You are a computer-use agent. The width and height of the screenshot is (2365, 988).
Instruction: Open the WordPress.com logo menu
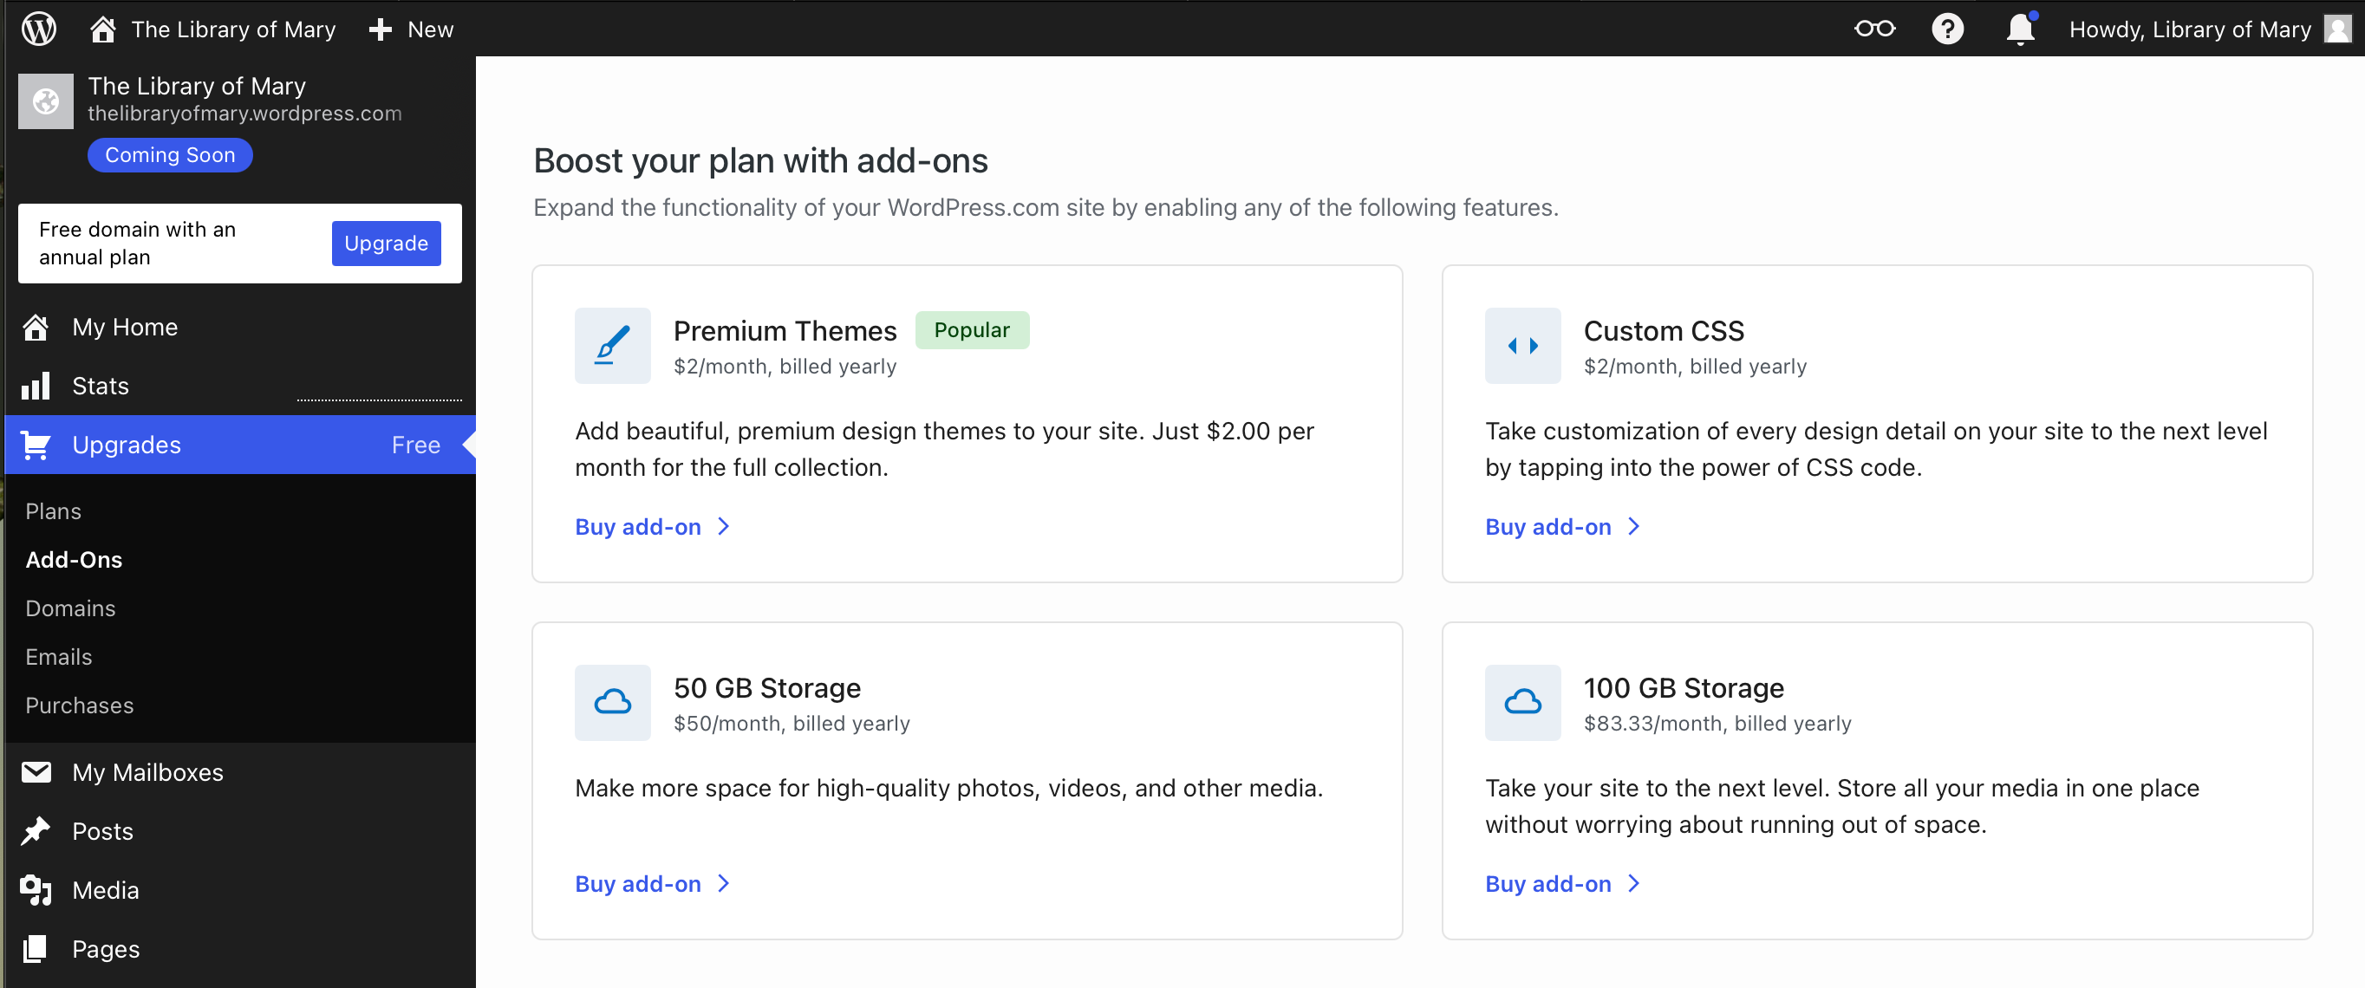click(x=37, y=29)
